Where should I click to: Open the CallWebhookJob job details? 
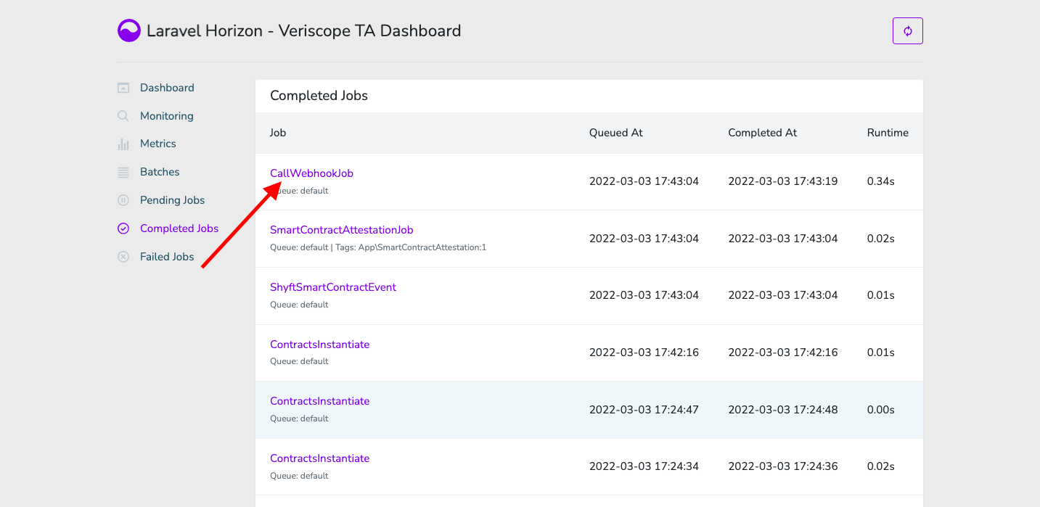pos(311,173)
